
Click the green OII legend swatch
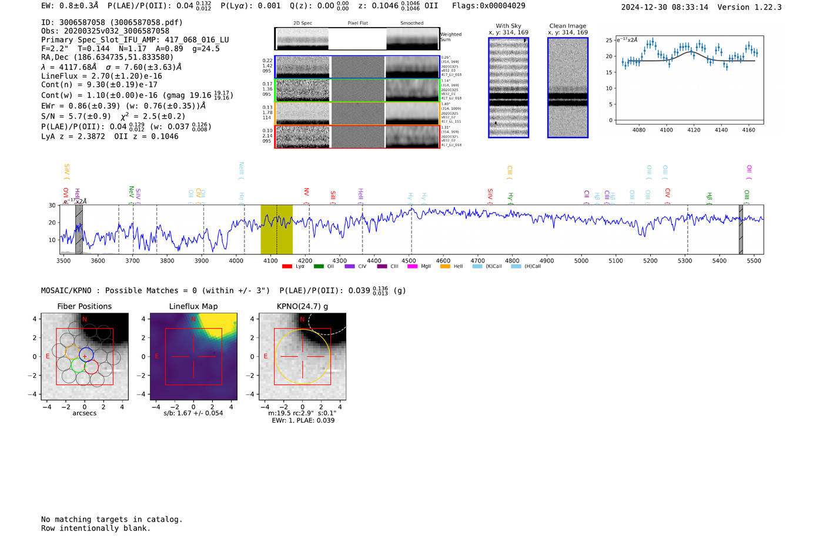(319, 266)
